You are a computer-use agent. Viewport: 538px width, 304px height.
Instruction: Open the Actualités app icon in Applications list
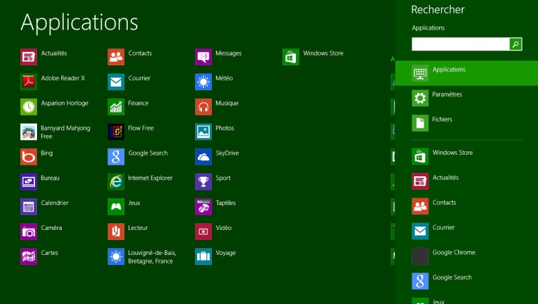pyautogui.click(x=28, y=56)
